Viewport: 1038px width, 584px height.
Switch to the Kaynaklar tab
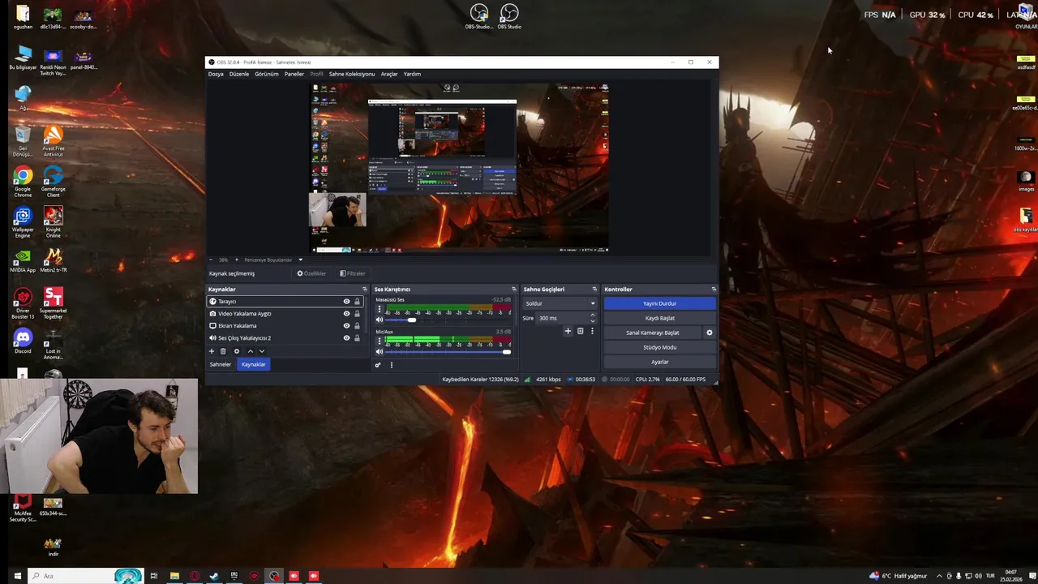[253, 365]
